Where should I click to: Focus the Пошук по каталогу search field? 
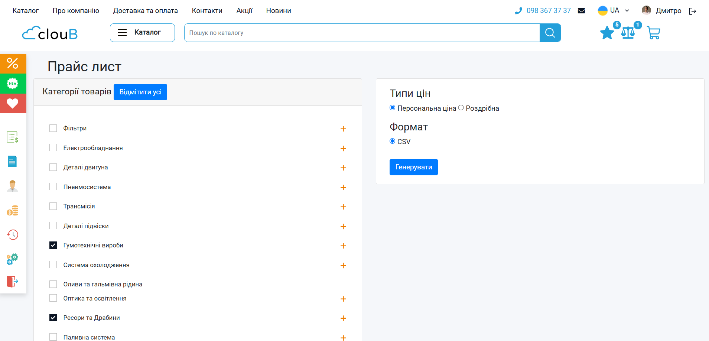[x=362, y=33]
